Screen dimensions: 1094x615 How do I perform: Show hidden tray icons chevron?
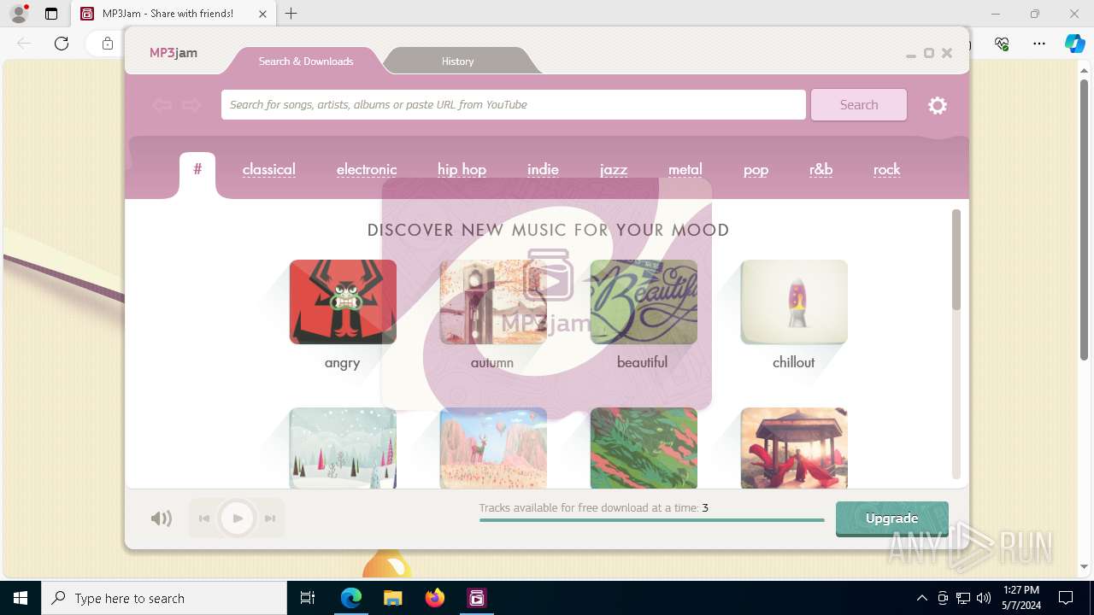point(922,598)
